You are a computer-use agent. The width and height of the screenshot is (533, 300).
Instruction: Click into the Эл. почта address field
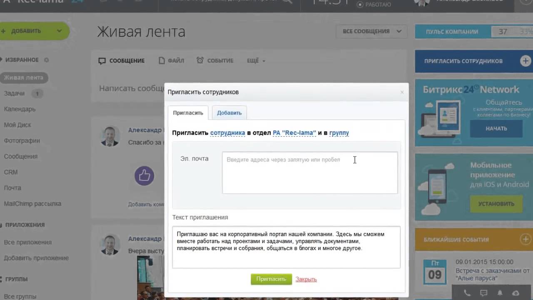tap(310, 172)
